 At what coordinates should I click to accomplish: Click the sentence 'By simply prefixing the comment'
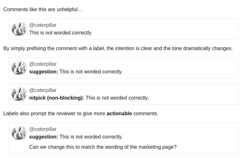click(118, 48)
